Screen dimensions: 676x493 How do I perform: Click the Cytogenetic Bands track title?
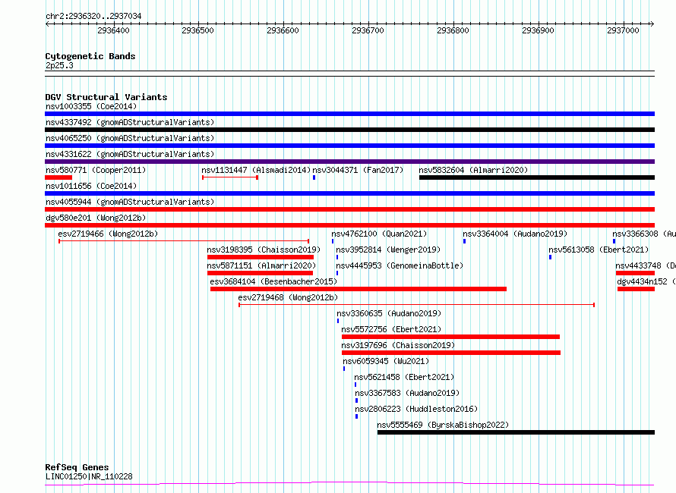(x=90, y=56)
